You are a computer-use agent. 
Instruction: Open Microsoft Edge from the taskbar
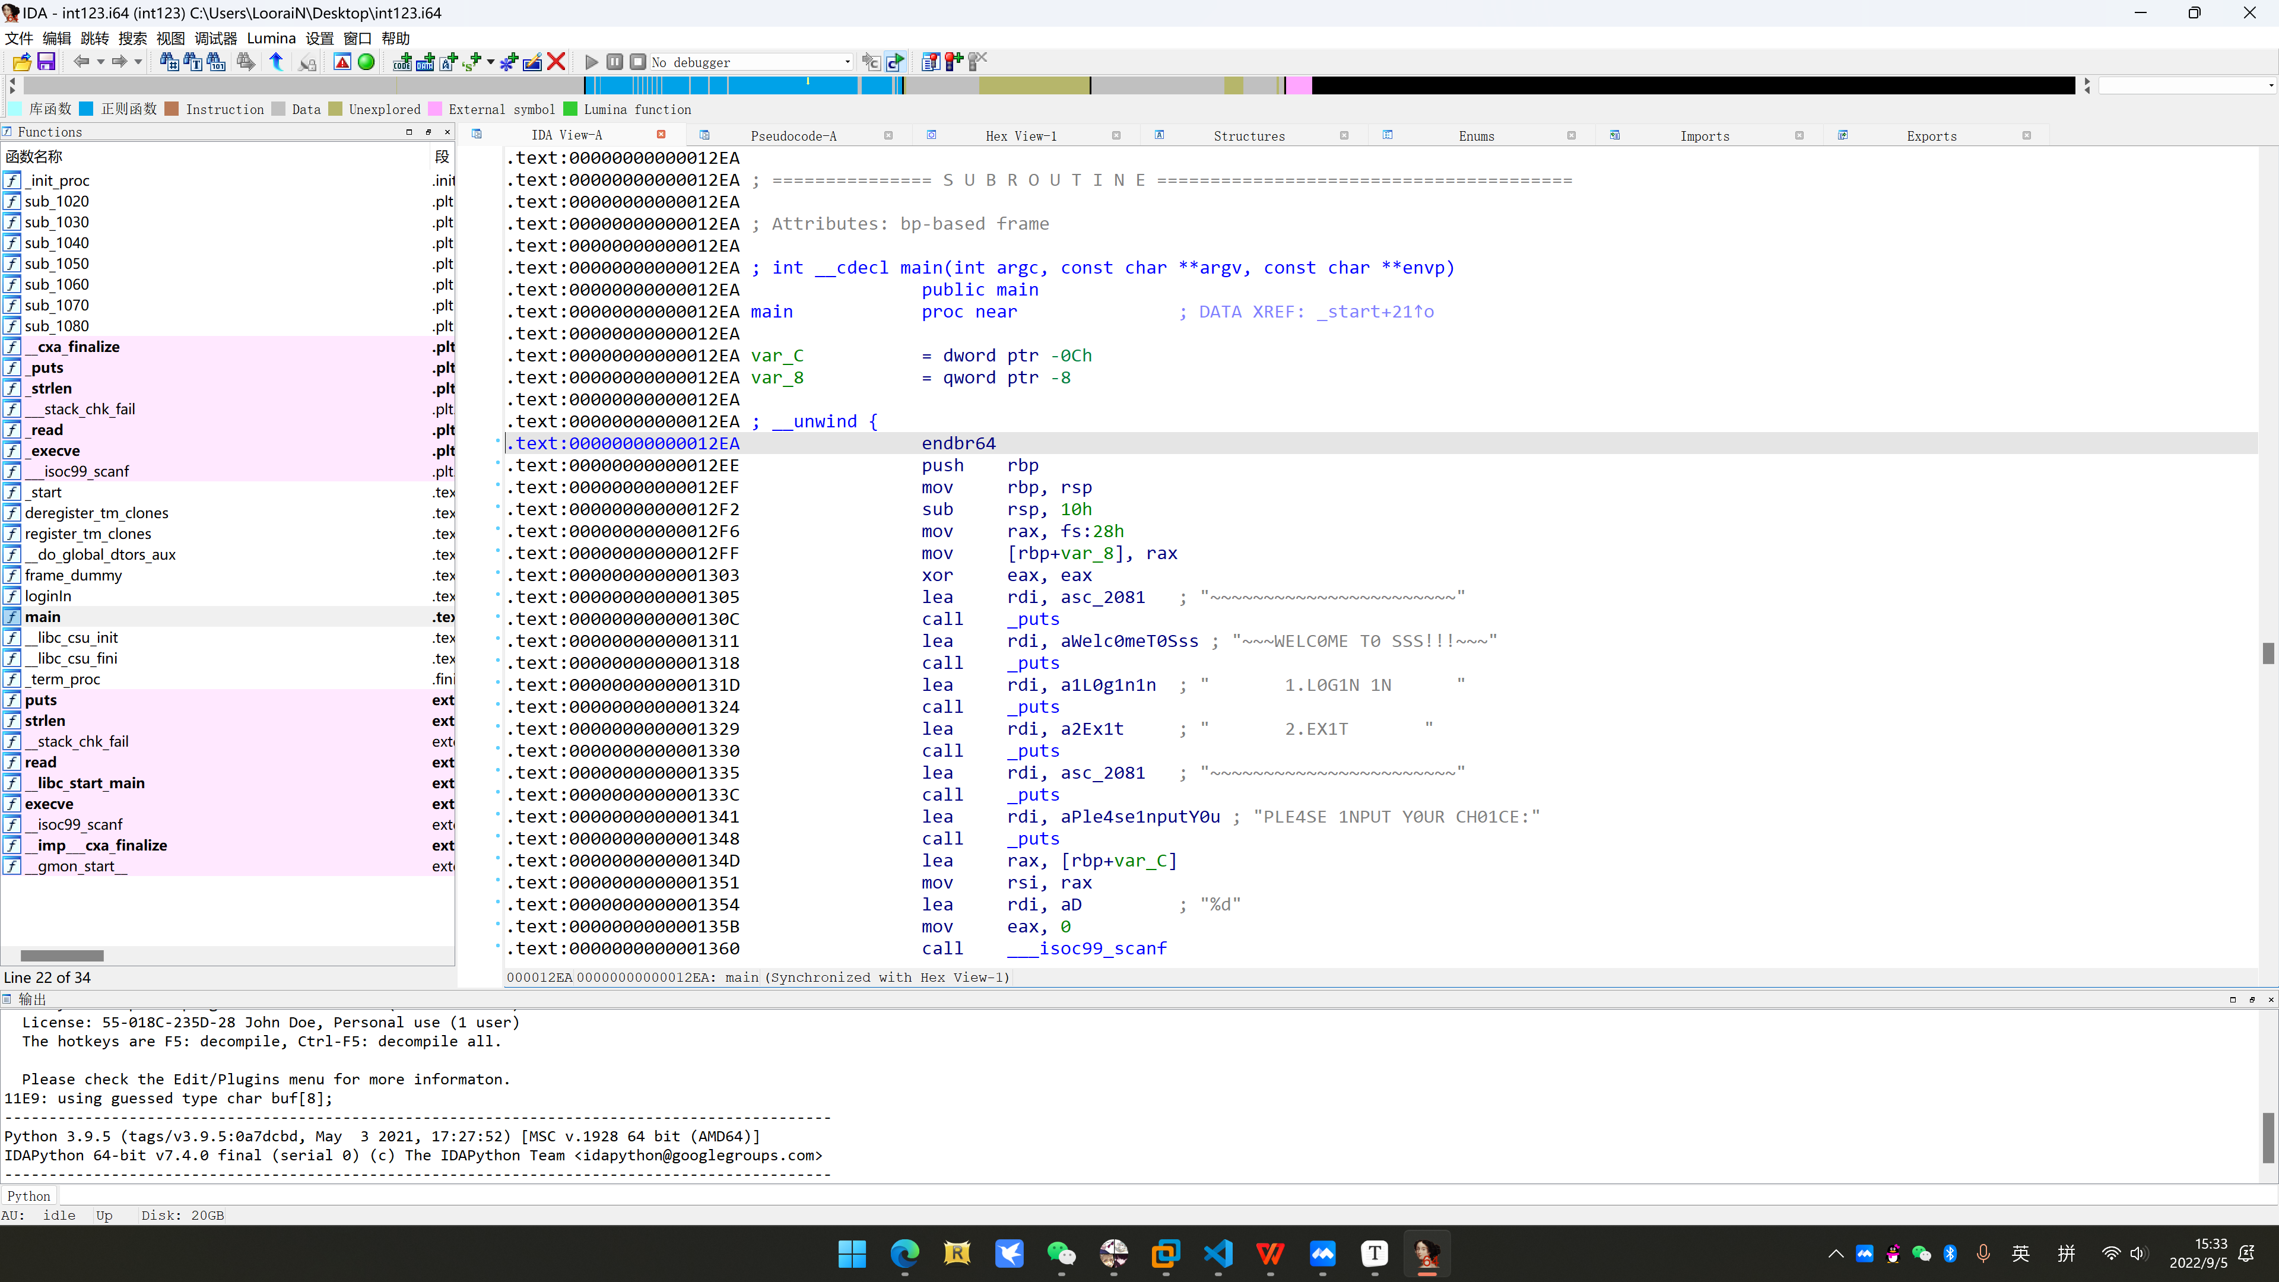pyautogui.click(x=904, y=1253)
